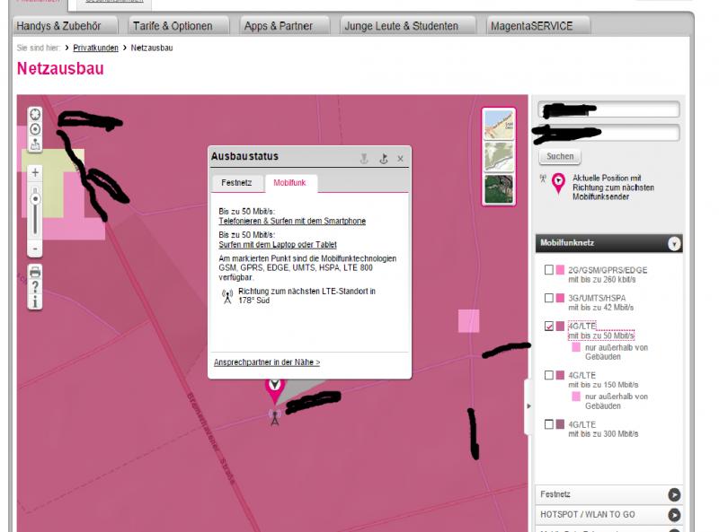Open Ansprechpartner in der Nähe link
Viewport: 719px width, 532px height.
tap(267, 362)
